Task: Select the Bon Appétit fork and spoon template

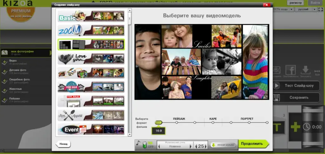Action: pyautogui.click(x=91, y=115)
